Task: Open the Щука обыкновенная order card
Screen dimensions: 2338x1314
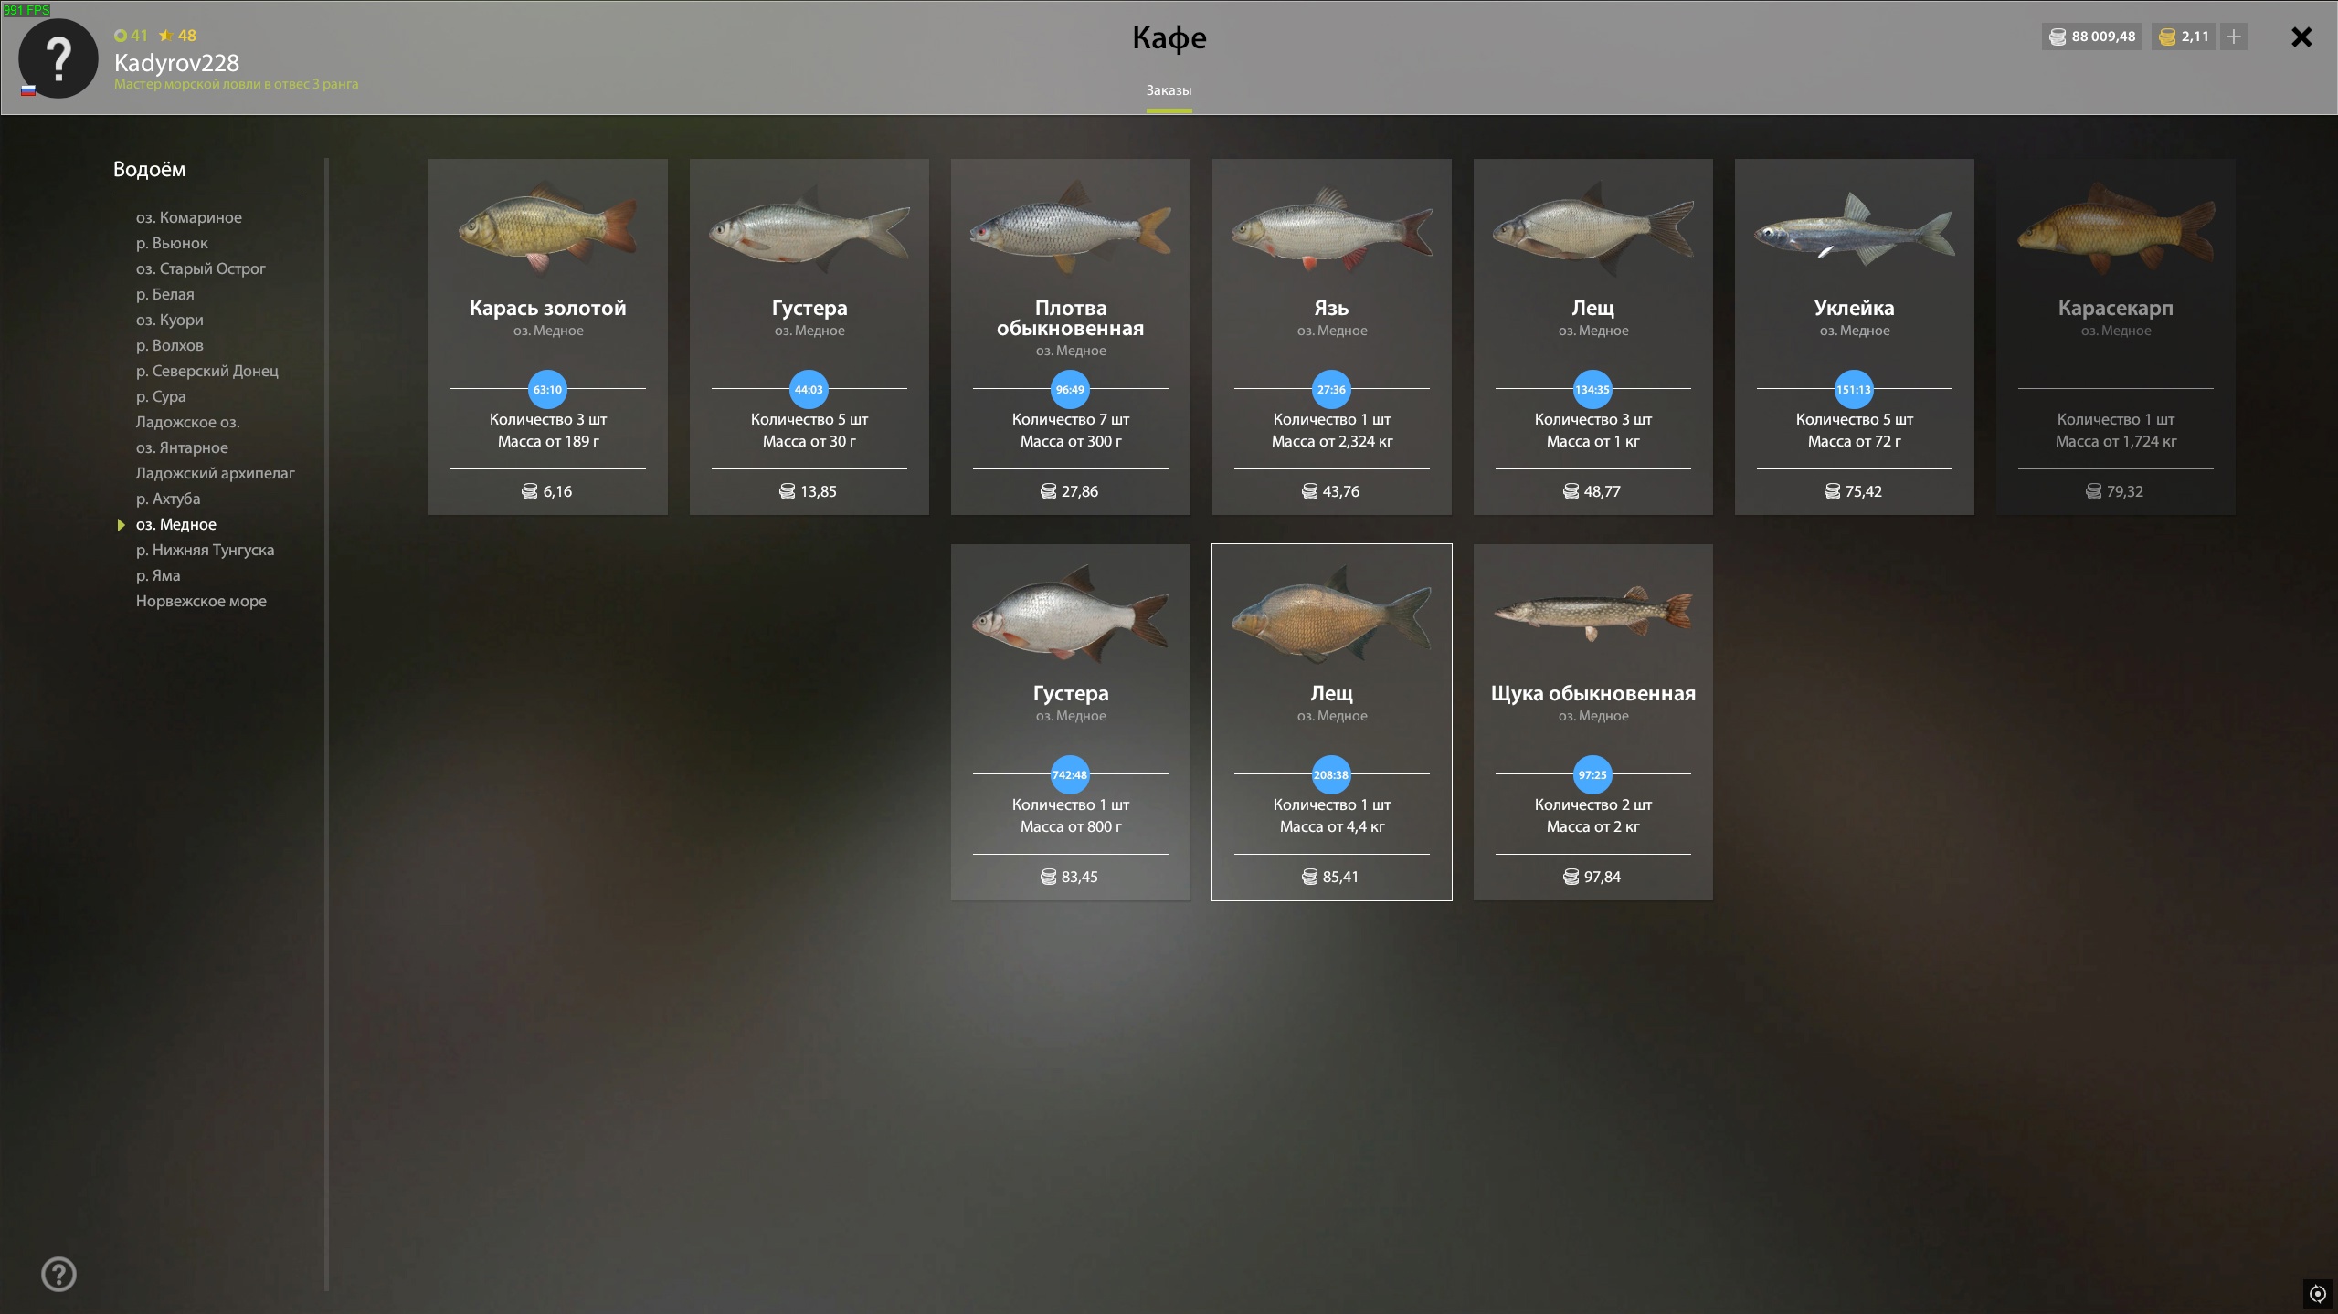Action: pos(1592,722)
